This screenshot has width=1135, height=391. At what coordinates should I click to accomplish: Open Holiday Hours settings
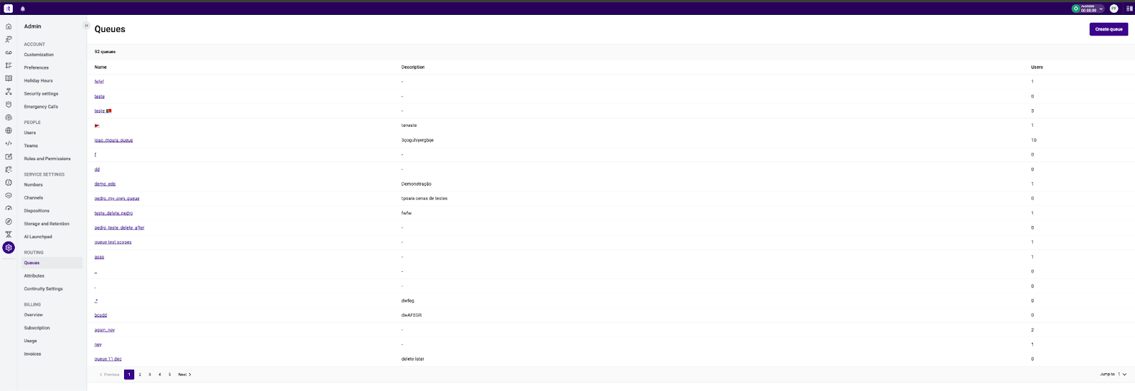click(x=38, y=81)
